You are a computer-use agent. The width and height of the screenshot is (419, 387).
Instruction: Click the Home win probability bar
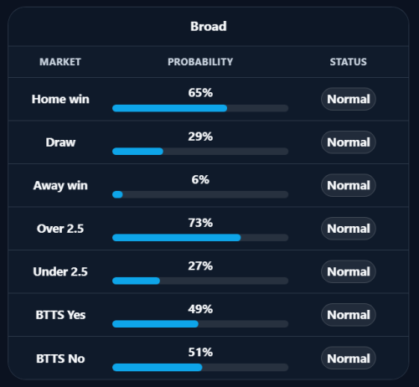pos(200,108)
